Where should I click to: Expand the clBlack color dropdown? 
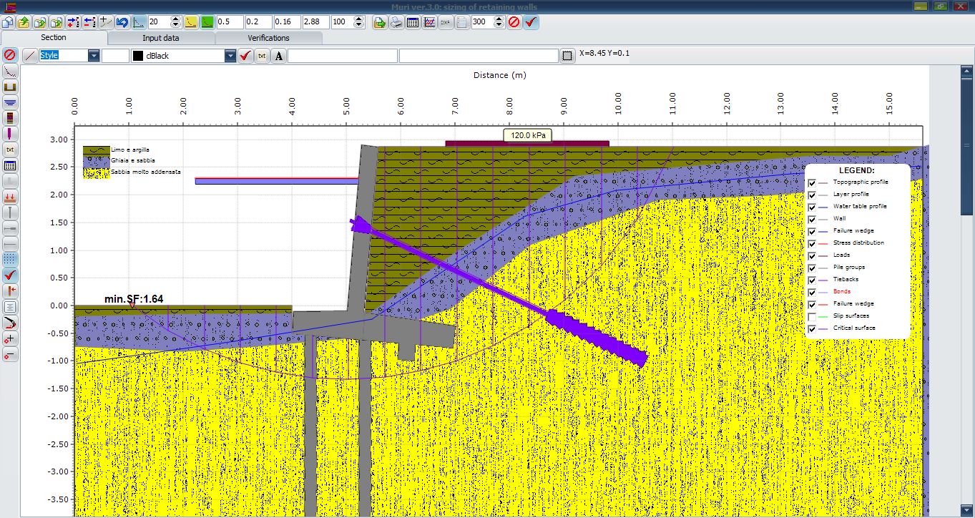pos(230,56)
